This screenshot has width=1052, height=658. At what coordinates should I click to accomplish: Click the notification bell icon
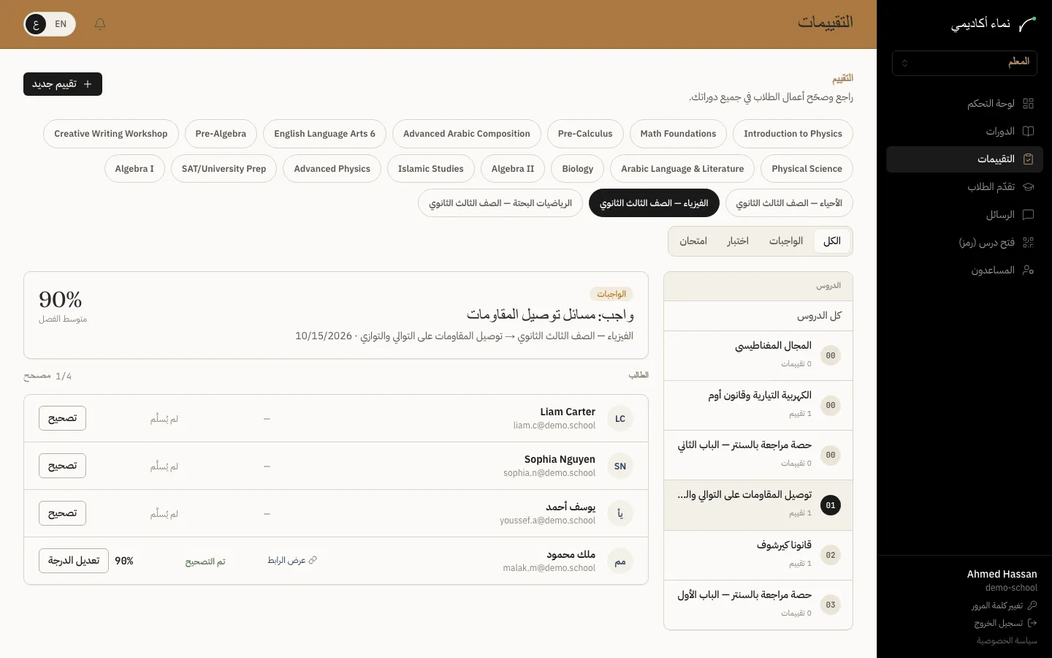point(100,24)
